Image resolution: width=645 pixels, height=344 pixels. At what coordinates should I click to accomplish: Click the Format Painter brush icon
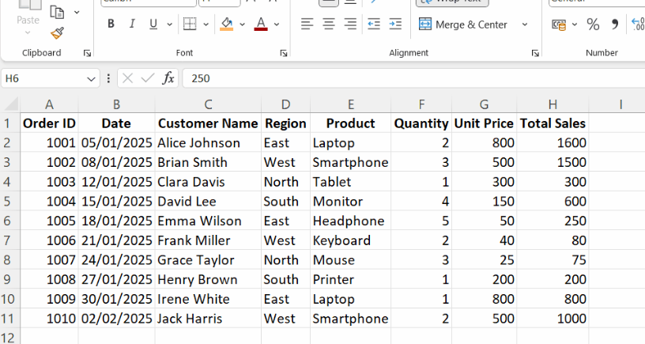coord(57,33)
